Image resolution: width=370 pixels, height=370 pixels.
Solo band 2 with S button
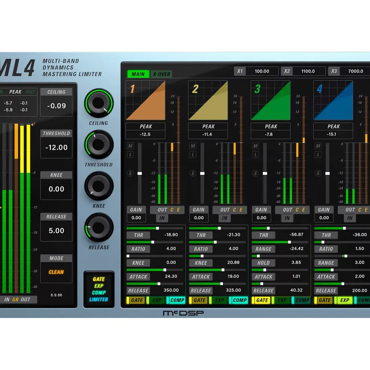[x=193, y=174]
